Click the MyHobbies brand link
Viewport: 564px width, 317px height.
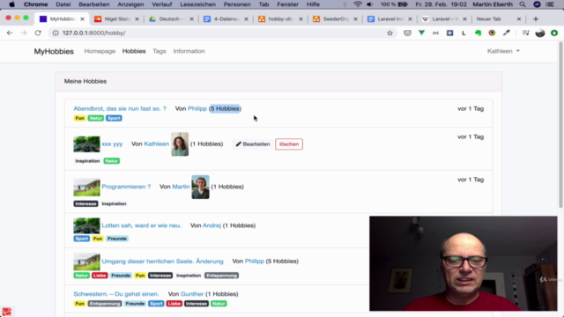[x=54, y=51]
